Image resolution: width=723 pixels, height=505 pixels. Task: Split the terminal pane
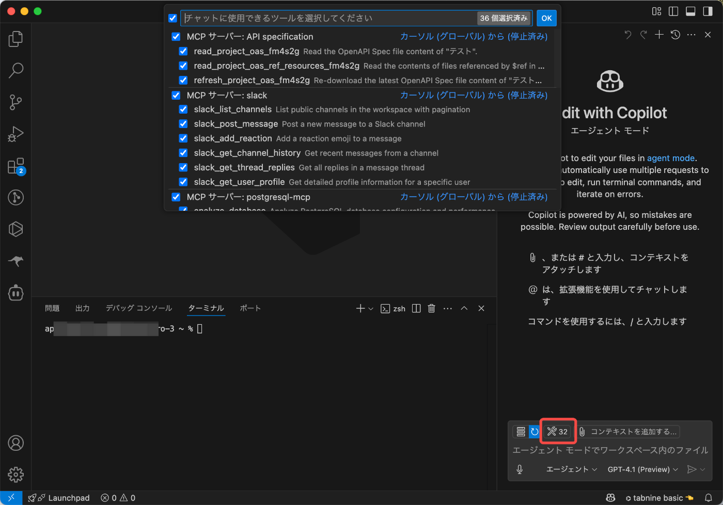click(416, 308)
